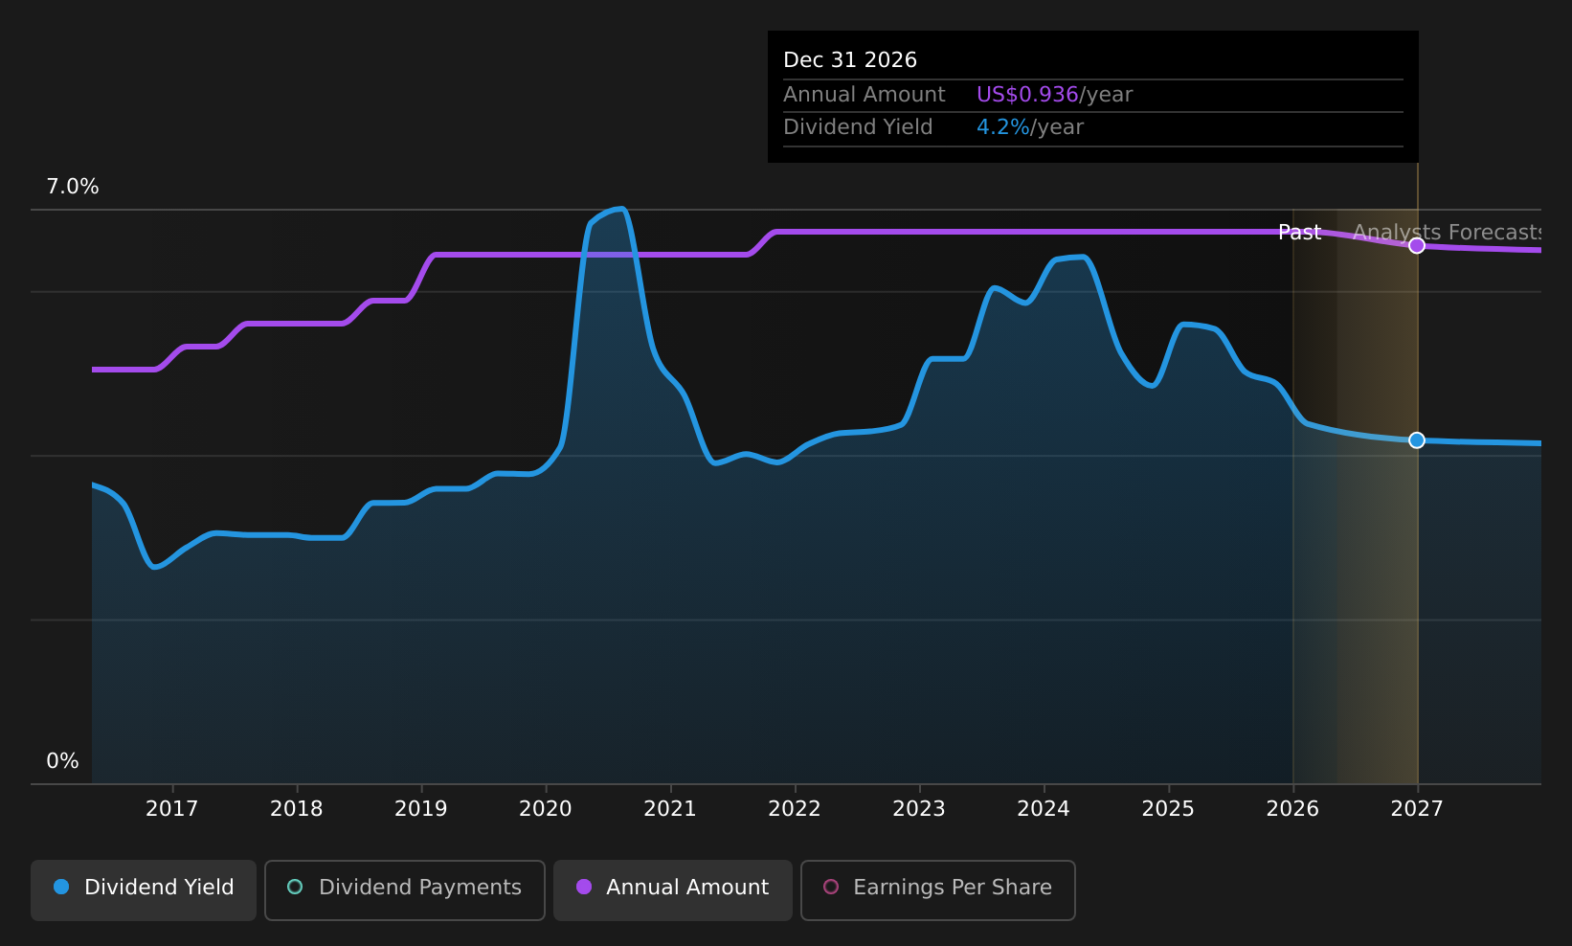This screenshot has height=946, width=1572.
Task: Click the 2017 x-axis label
Action: [x=172, y=809]
